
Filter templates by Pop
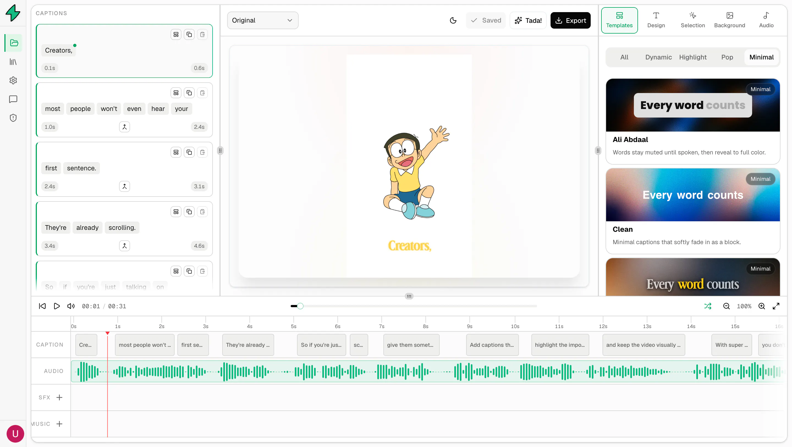pos(727,57)
